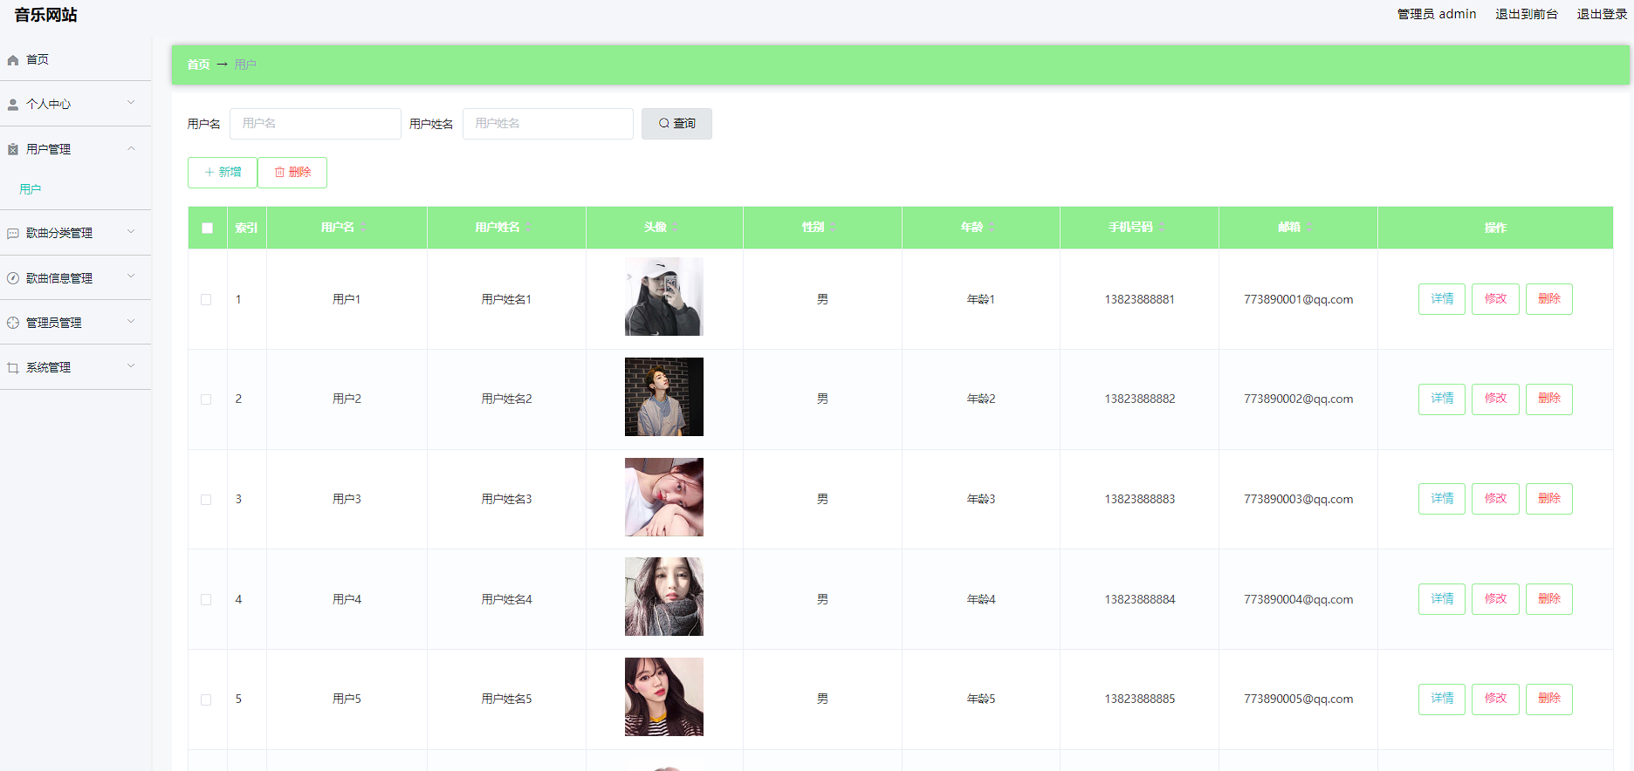Sort the table by the 用户姓名 column

(x=528, y=228)
